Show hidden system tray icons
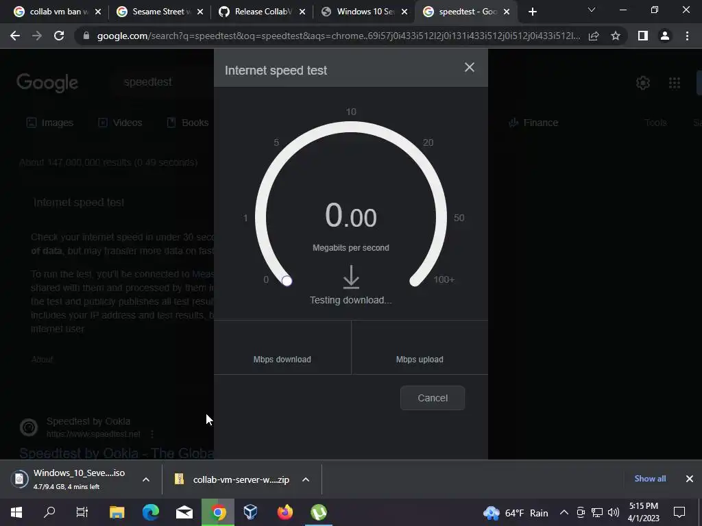 (x=564, y=512)
